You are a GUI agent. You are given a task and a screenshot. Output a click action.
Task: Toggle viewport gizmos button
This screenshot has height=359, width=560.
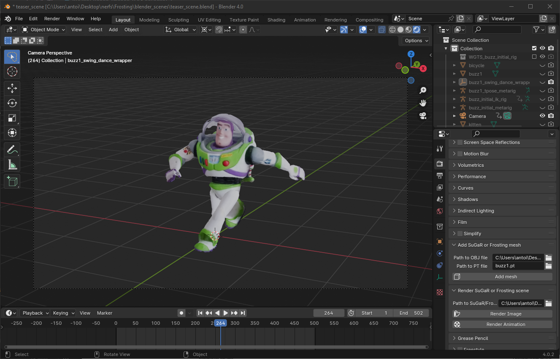click(344, 30)
